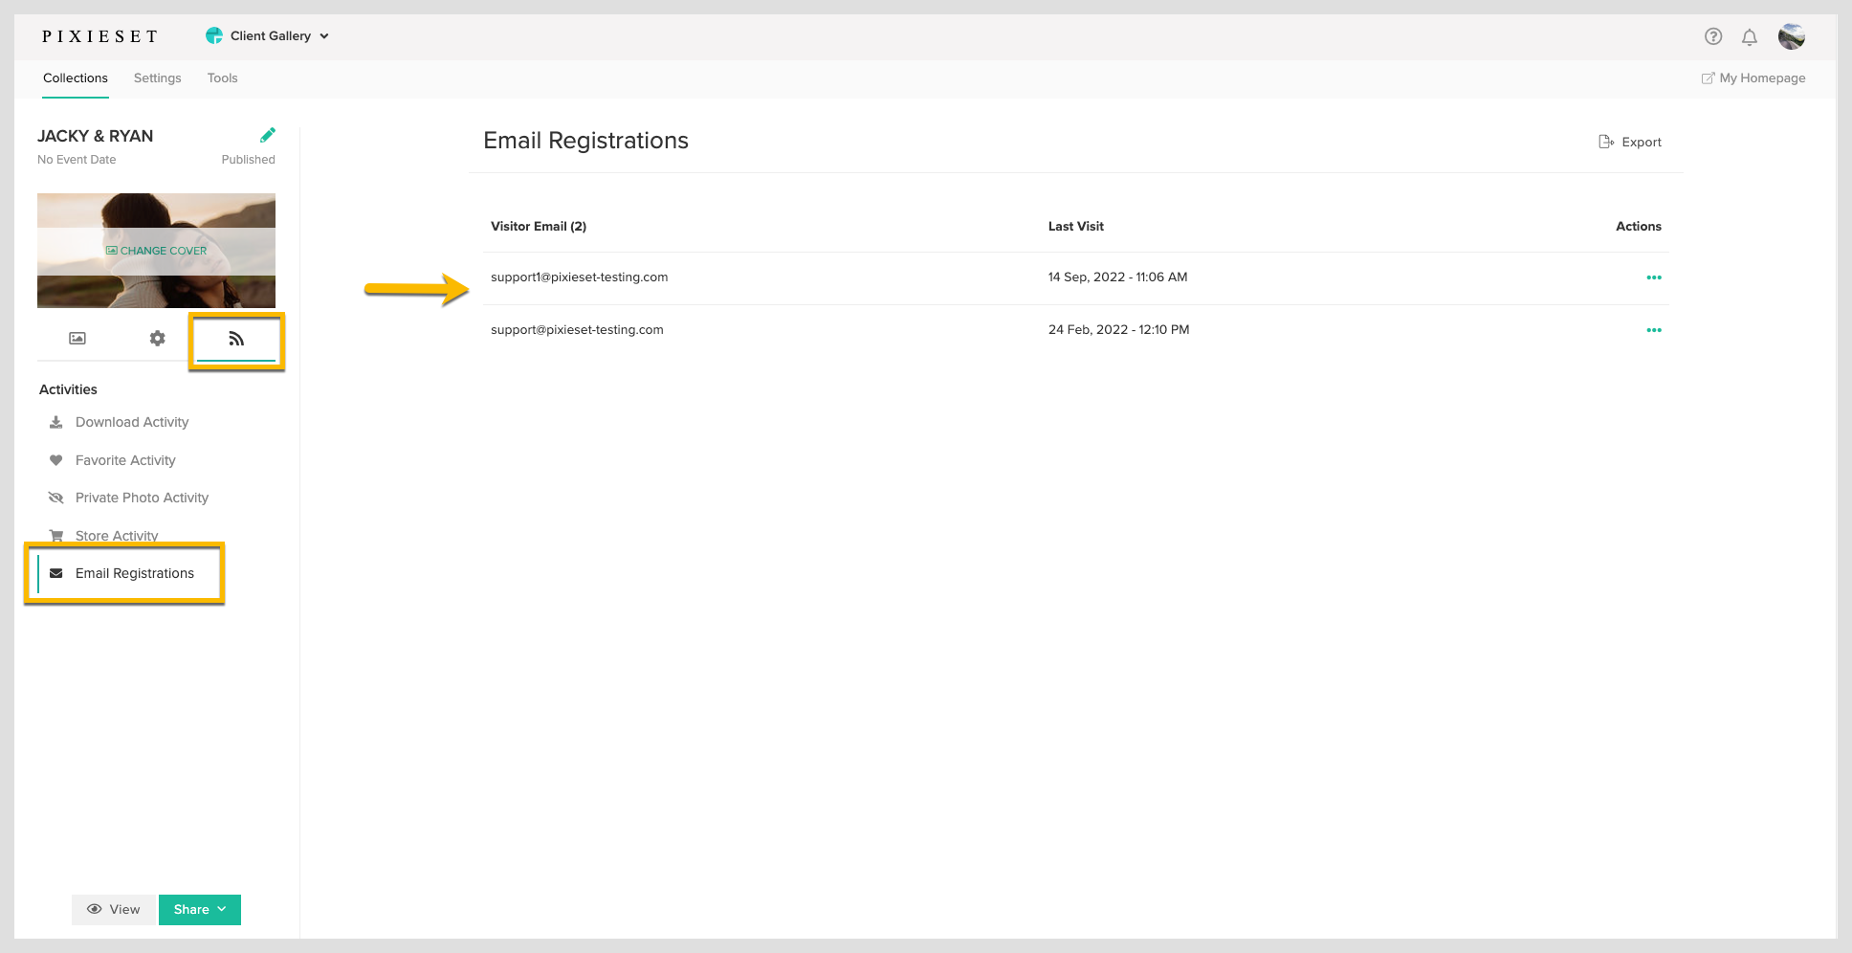Switch to the Settings tab

[x=158, y=78]
